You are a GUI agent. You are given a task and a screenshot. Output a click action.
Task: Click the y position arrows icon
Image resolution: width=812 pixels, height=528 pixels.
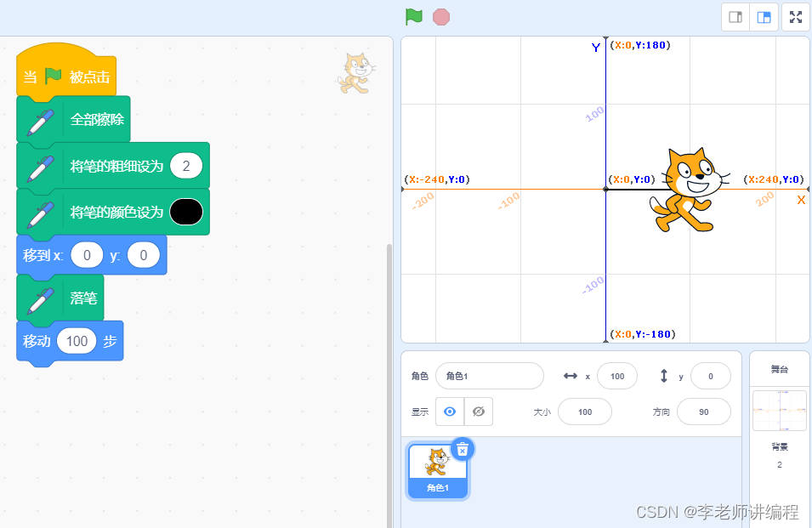tap(664, 376)
